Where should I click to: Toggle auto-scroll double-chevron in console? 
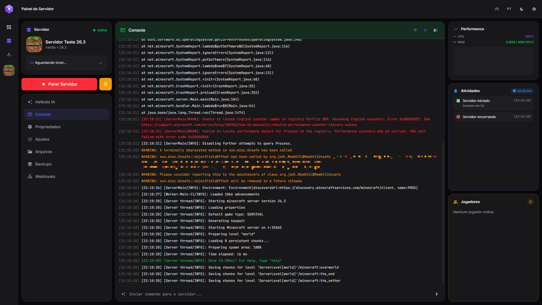click(x=425, y=30)
